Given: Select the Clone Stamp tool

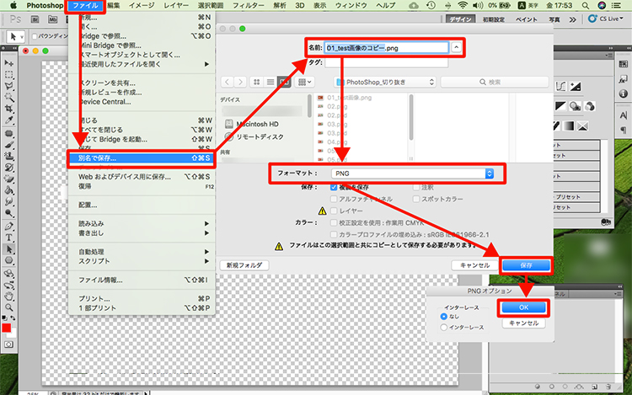Looking at the screenshot, I should click(9, 156).
